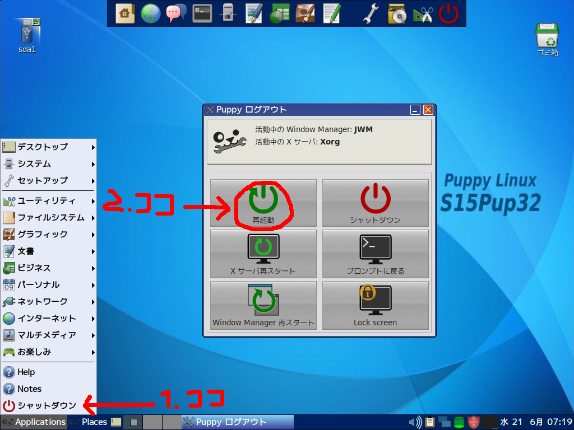
Task: Open the sda1 USB drive icon
Action: click(x=27, y=36)
